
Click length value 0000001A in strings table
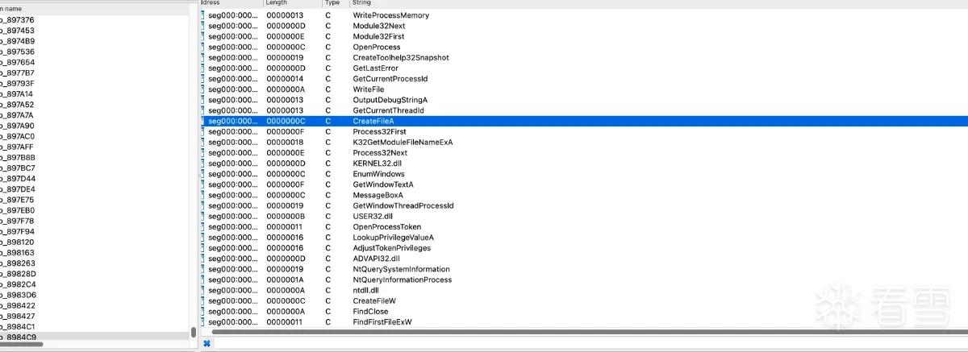pyautogui.click(x=285, y=280)
